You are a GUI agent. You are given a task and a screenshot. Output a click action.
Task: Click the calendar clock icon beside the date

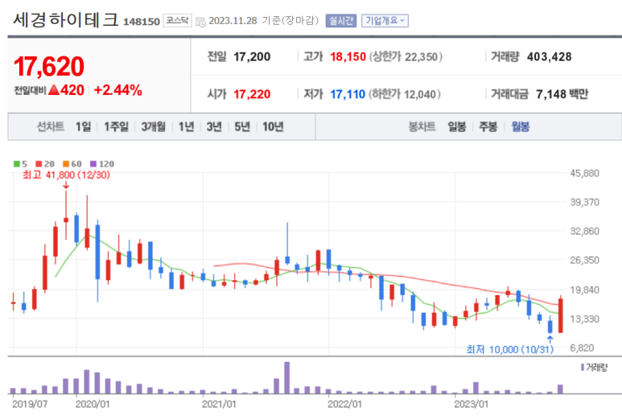(200, 22)
